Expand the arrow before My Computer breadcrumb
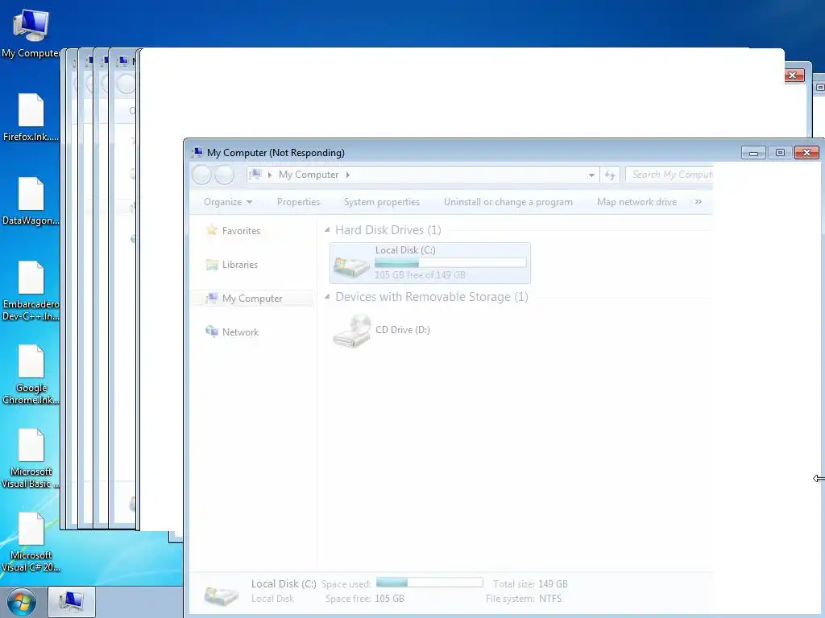825x618 pixels. [270, 175]
